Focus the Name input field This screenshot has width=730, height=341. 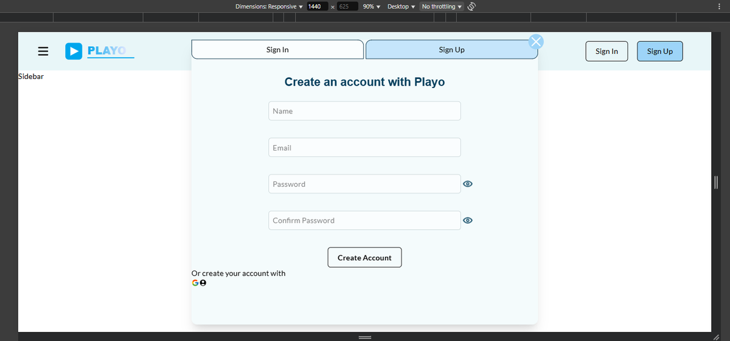(x=364, y=111)
